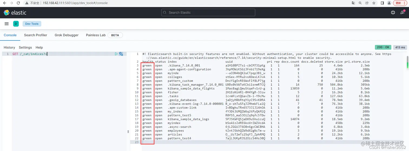
Task: Open the browser three-dot menu
Action: coord(405,3)
